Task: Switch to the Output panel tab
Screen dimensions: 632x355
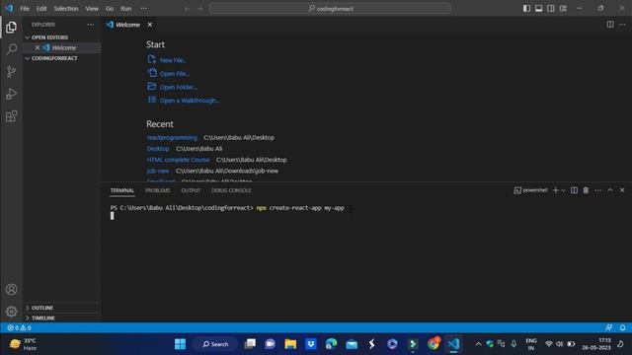Action: (191, 190)
